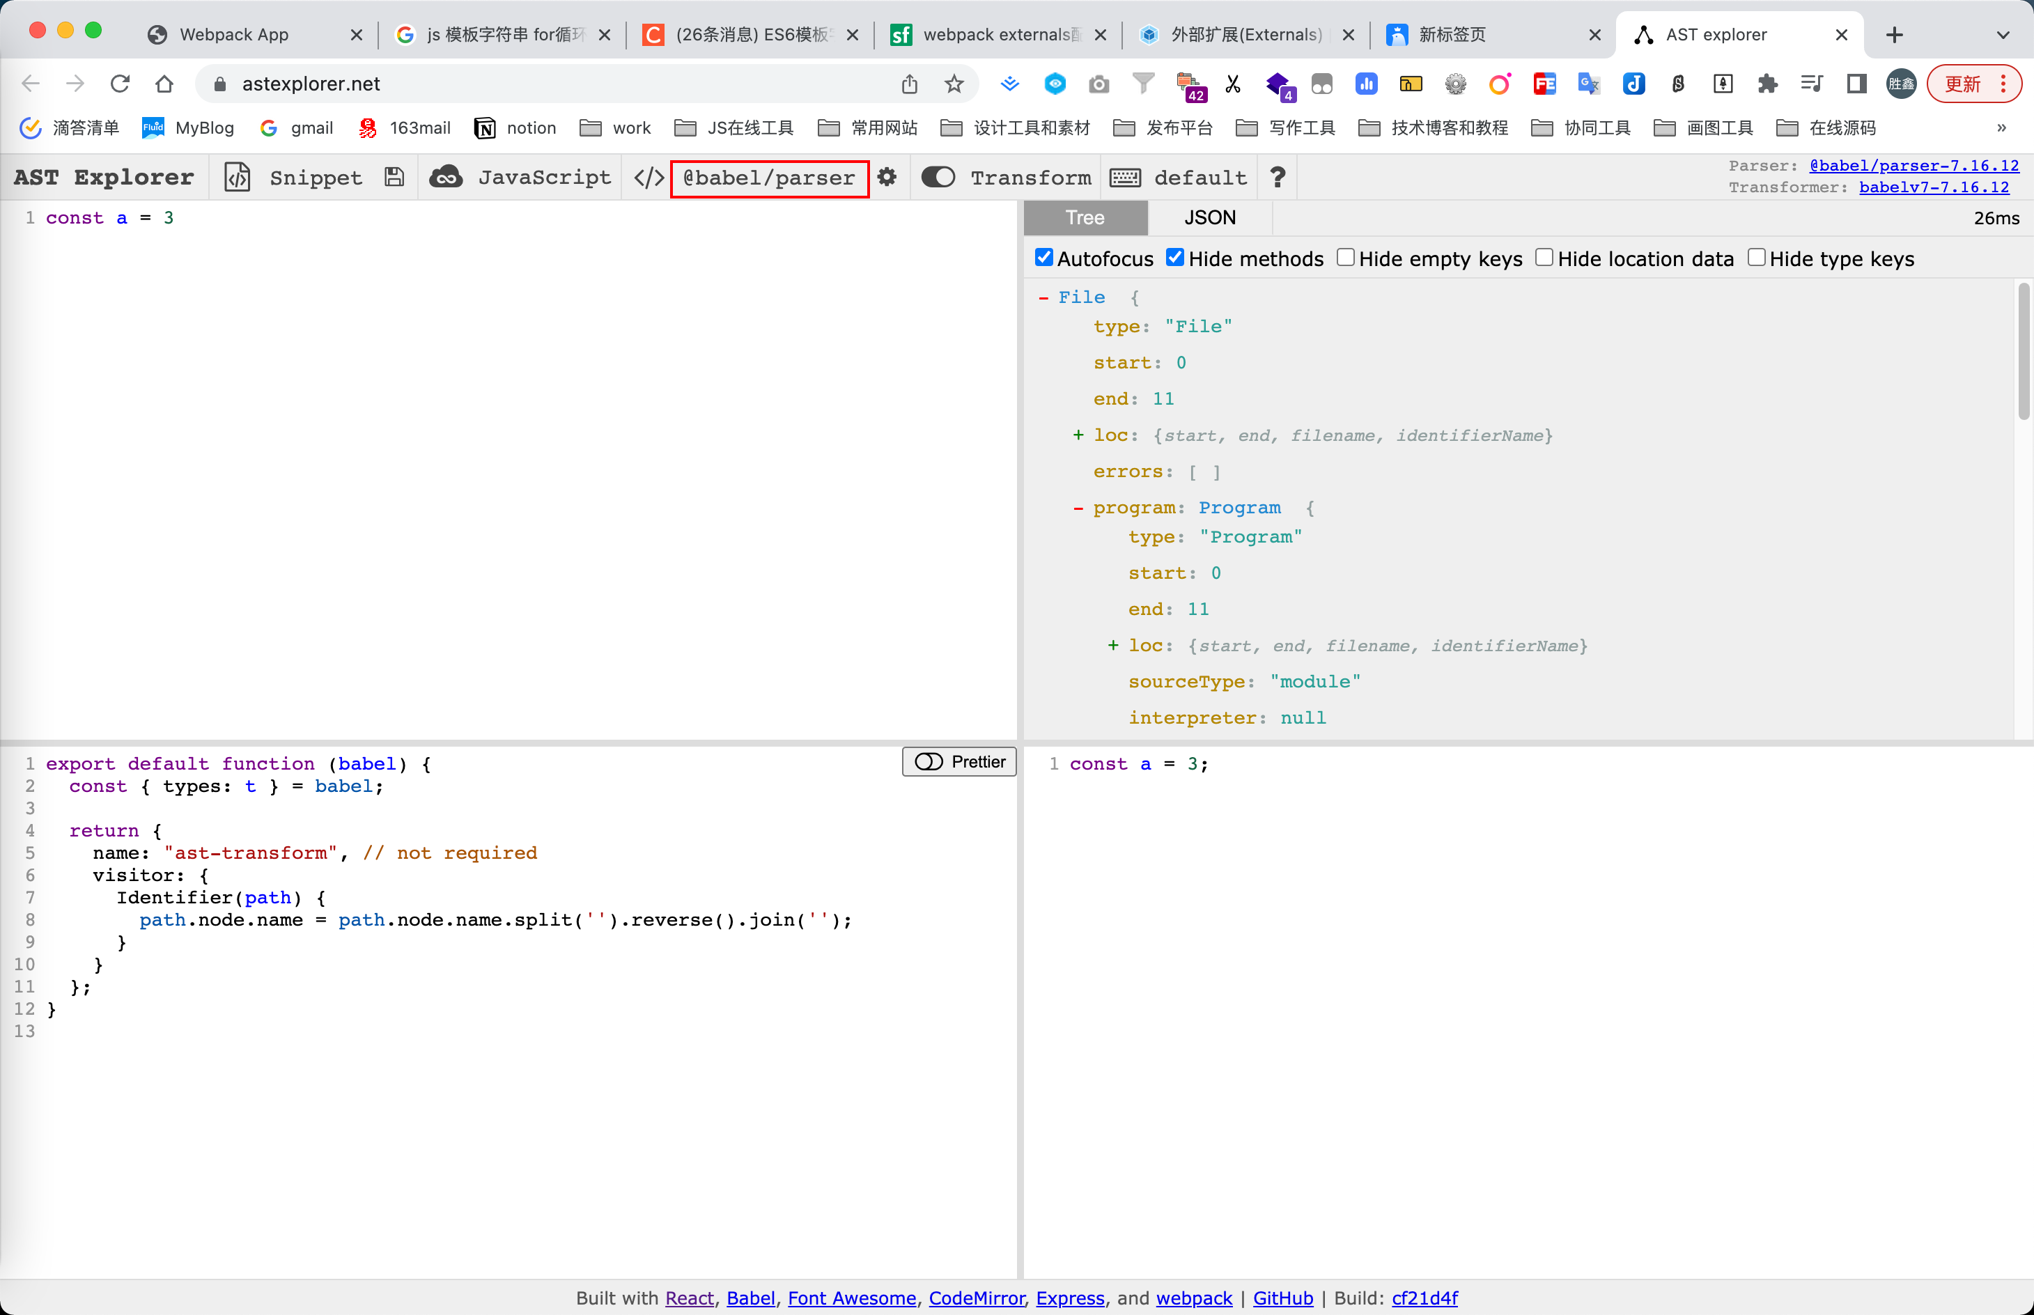Toggle the Prettier formatting switch
This screenshot has height=1315, width=2034.
tap(929, 762)
